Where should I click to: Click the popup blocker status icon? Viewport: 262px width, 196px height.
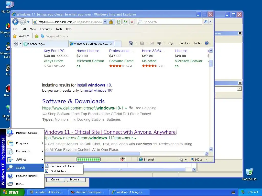[x=122, y=159]
